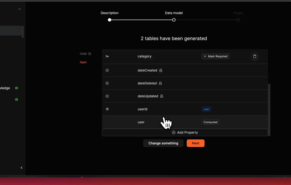This screenshot has height=185, width=291.
Task: Delete the category property via trash icon
Action: pos(255,56)
